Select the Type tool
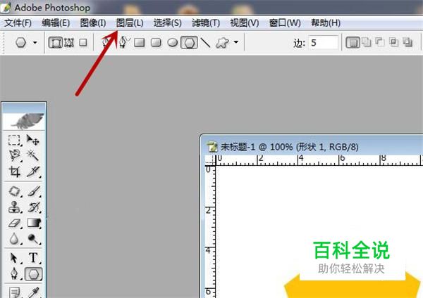The height and width of the screenshot is (298, 423). pyautogui.click(x=33, y=258)
